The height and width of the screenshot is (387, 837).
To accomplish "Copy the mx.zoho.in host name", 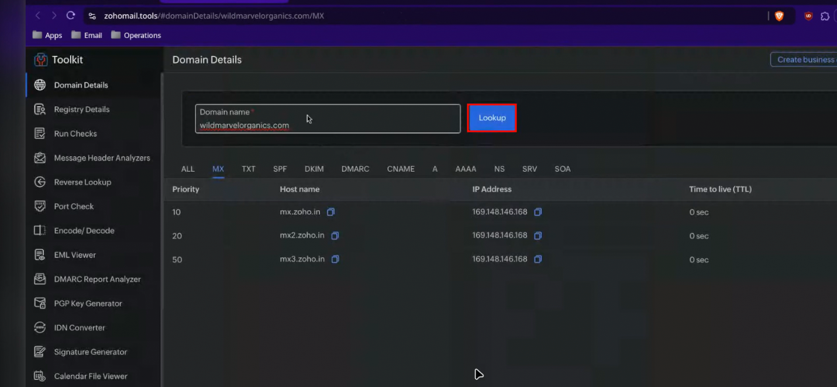I will click(330, 212).
